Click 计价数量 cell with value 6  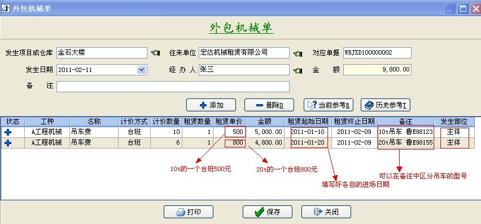click(x=167, y=142)
